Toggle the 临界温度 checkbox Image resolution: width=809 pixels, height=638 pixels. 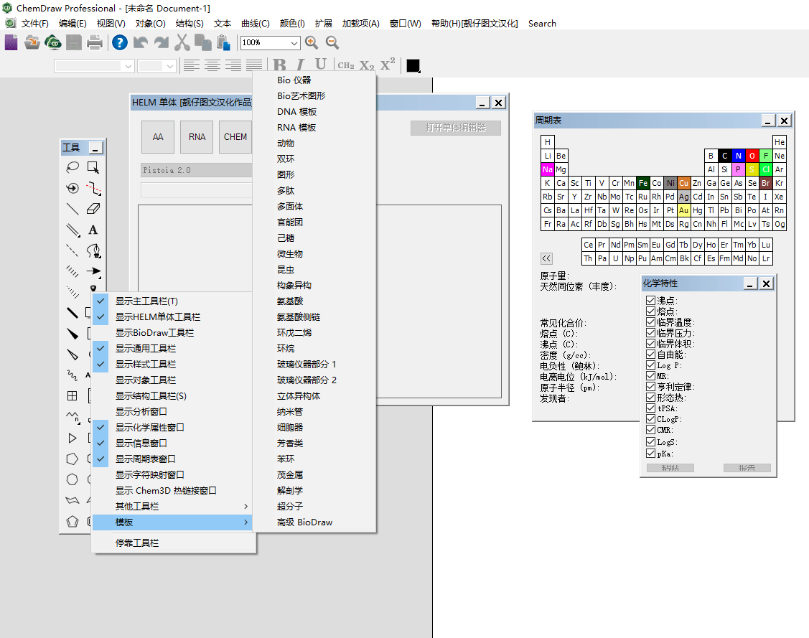point(650,322)
